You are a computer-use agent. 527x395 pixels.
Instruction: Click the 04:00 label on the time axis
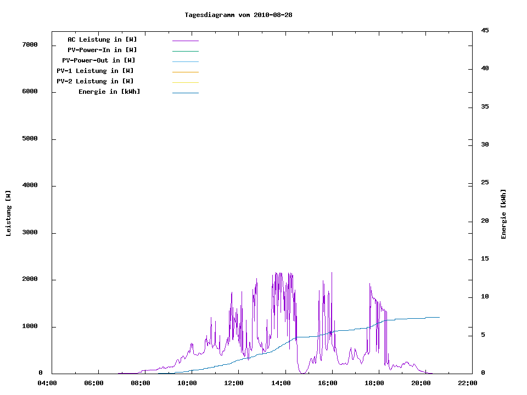[x=47, y=383]
